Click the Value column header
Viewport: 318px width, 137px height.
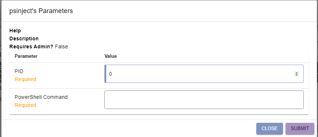click(111, 56)
